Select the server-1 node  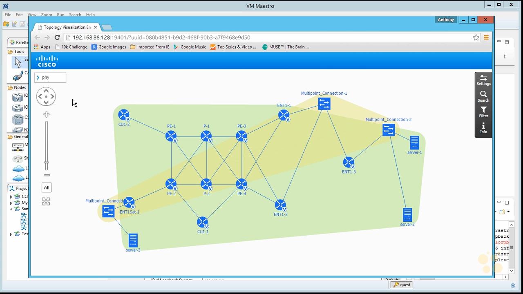pyautogui.click(x=414, y=143)
